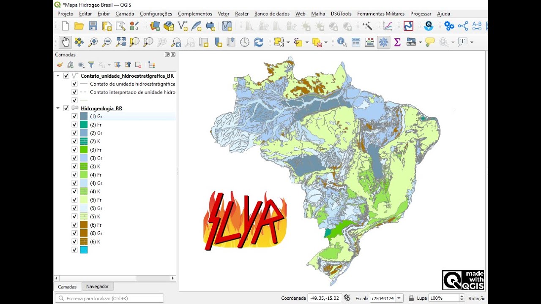Open the Select by Value dropdown arrow
Screen dimensions: 541x304
click(307, 42)
